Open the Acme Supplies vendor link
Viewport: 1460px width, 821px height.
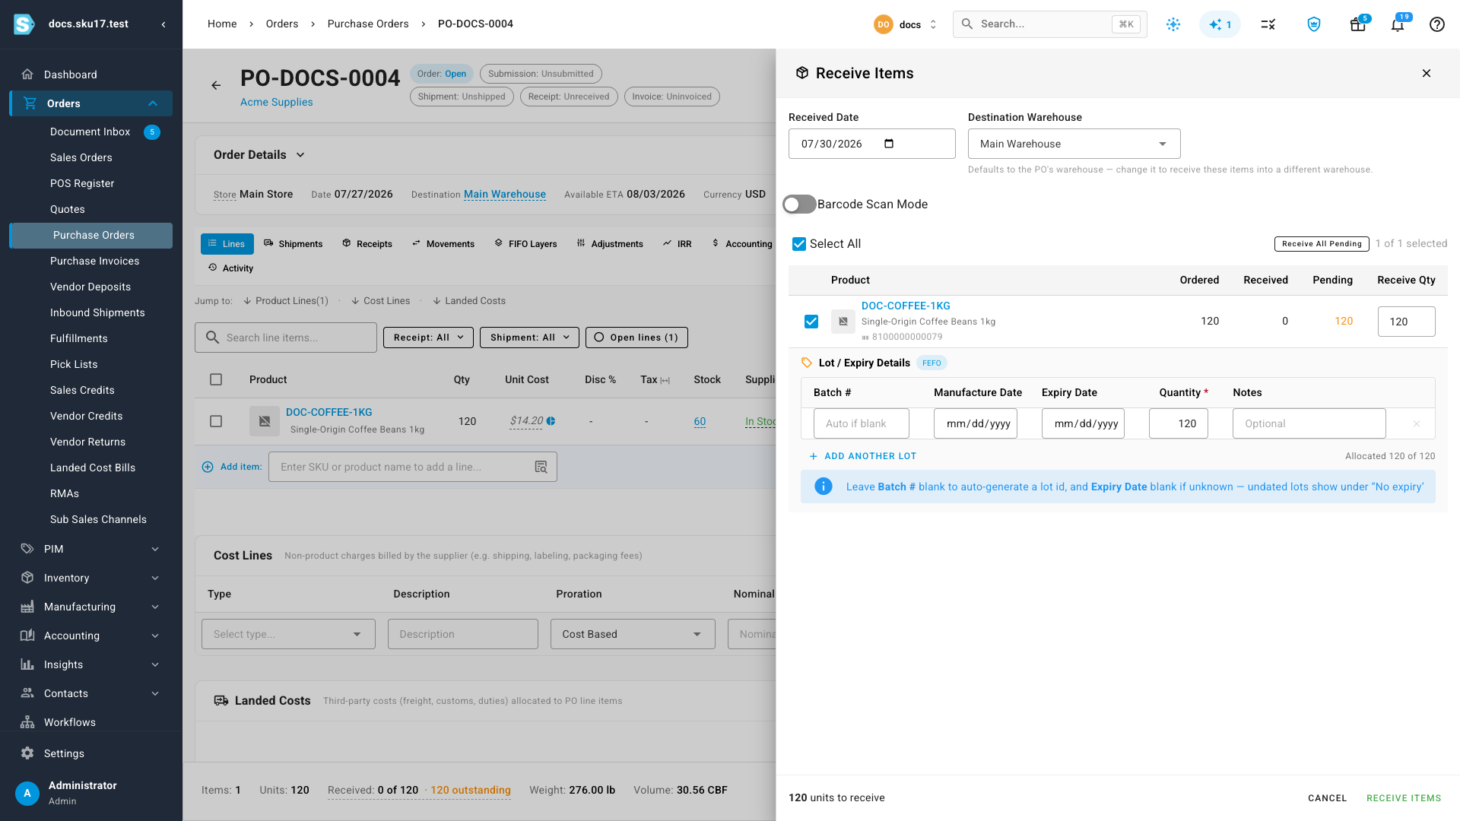277,102
